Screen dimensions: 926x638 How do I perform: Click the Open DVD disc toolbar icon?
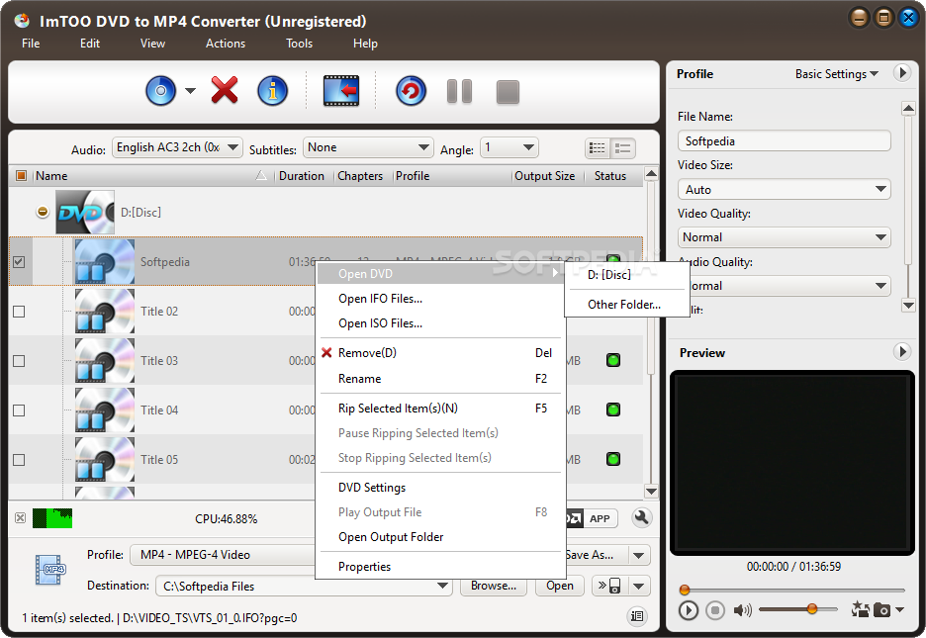[x=160, y=91]
